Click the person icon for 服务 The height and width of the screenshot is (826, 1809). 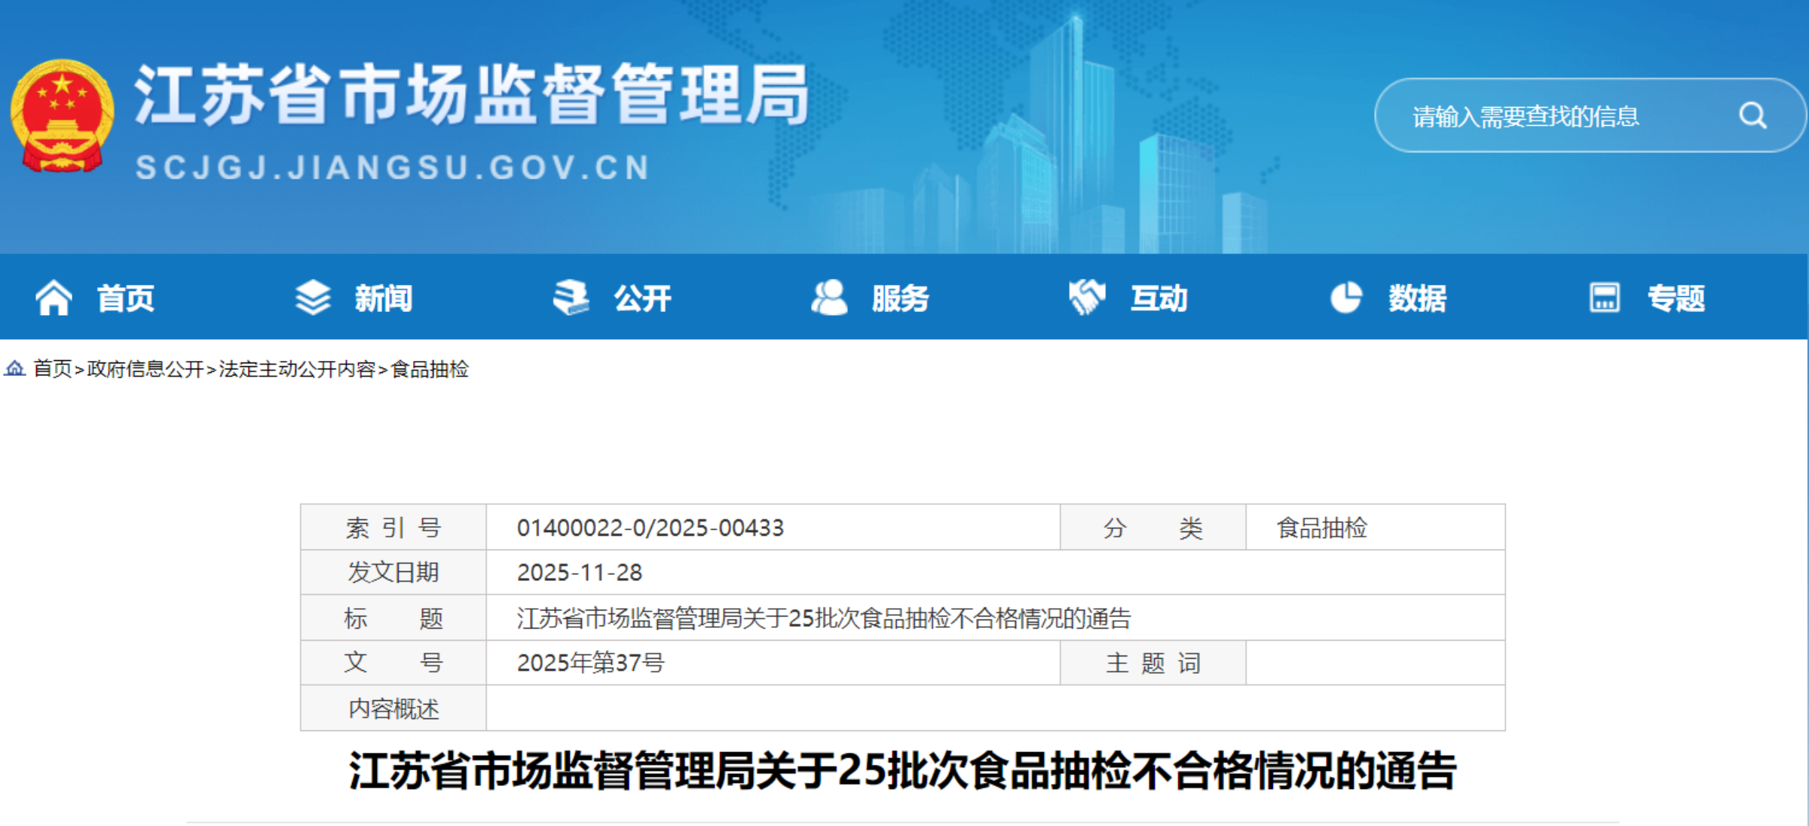click(829, 298)
